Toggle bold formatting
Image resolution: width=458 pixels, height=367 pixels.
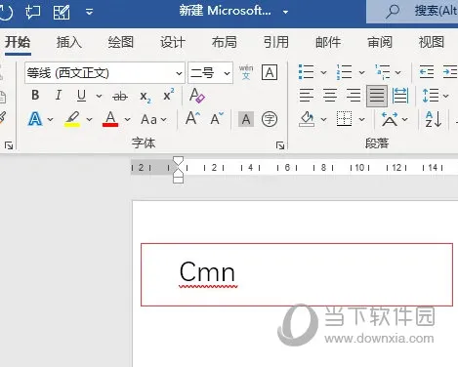[35, 96]
